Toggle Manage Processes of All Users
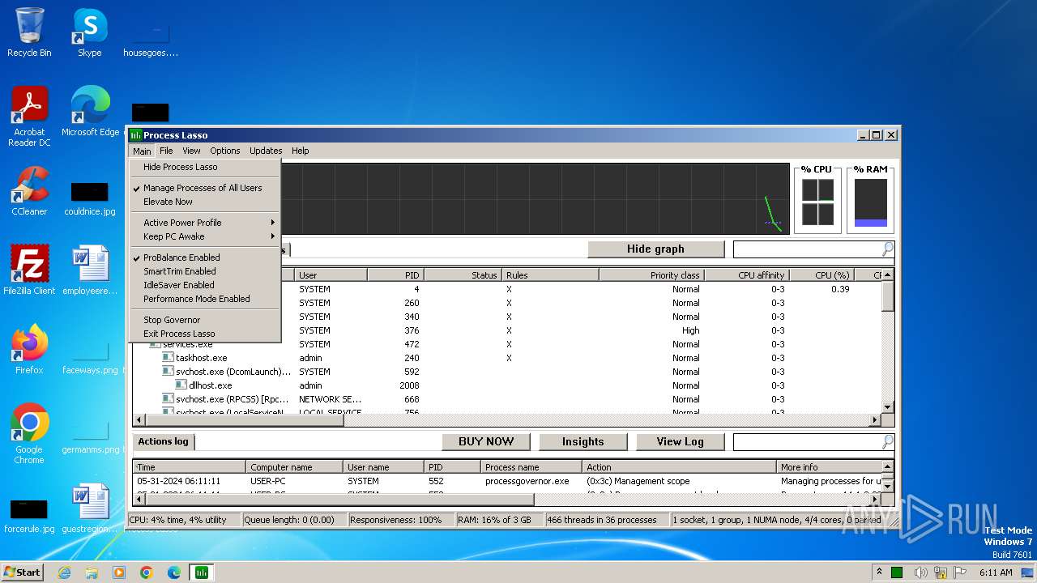1037x583 pixels. pyautogui.click(x=205, y=188)
